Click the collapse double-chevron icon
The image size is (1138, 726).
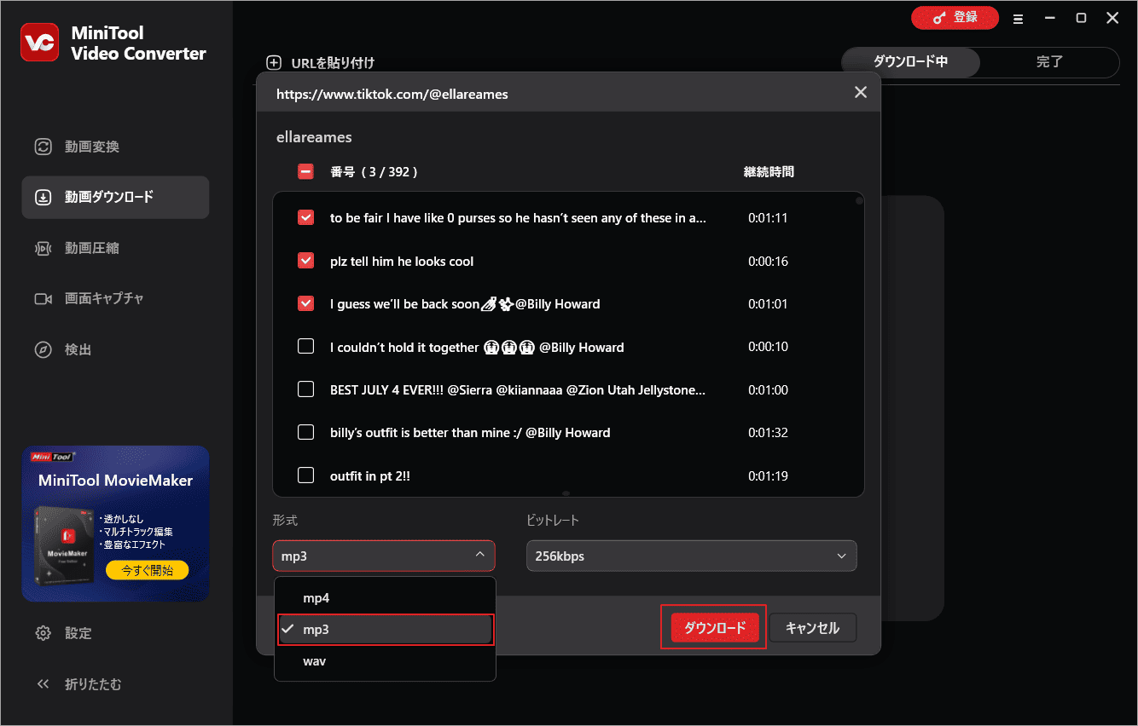(x=43, y=684)
